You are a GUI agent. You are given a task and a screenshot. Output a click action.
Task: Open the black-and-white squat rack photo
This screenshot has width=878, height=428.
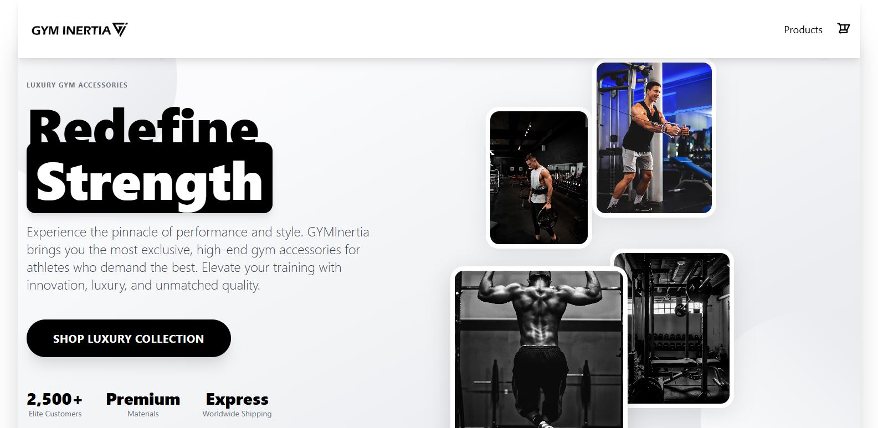(672, 328)
